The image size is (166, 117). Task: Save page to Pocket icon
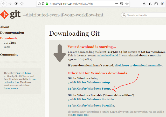(x=122, y=4)
